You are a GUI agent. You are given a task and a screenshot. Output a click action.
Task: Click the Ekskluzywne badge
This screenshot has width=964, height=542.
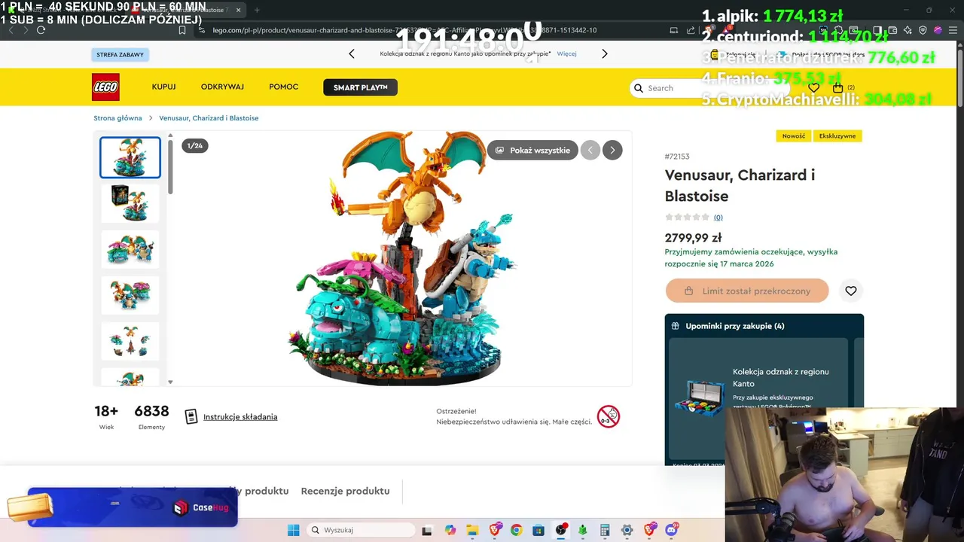(x=837, y=136)
